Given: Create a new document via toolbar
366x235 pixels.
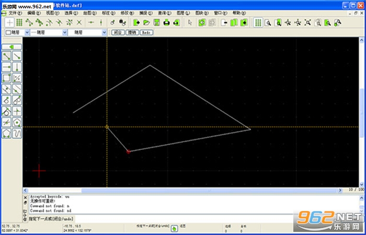Looking at the screenshot, I should click(136, 22).
